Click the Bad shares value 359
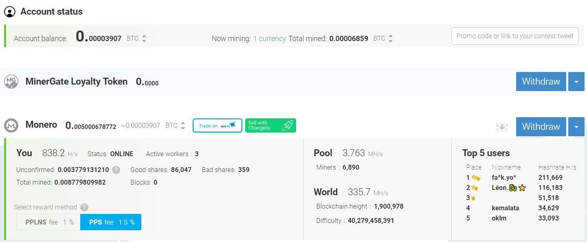The height and width of the screenshot is (242, 587). 244,170
